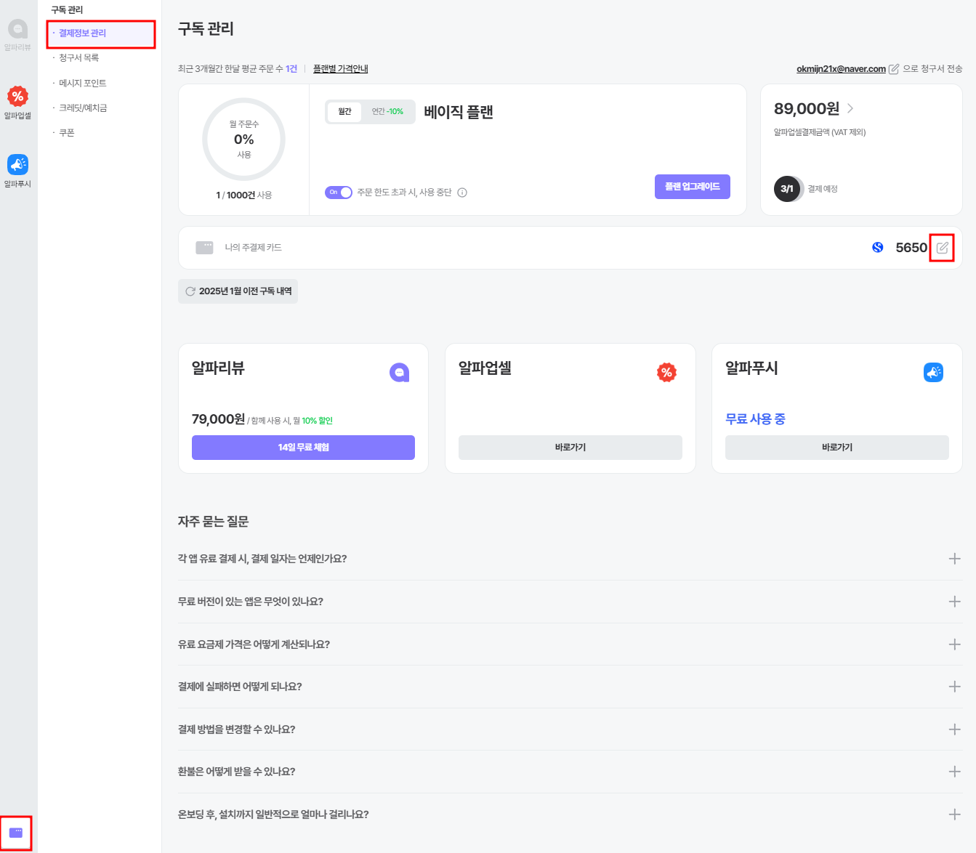The width and height of the screenshot is (976, 853).
Task: Open the 알파푸시 sidebar icon
Action: coord(17,171)
